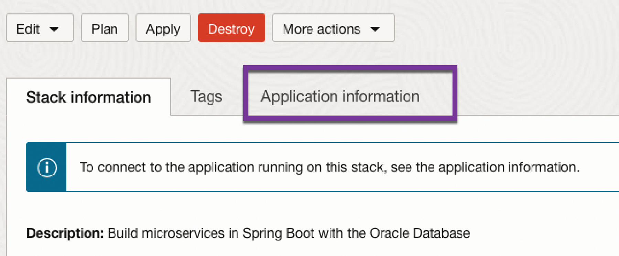
Task: Click 'application information' at the banner's end
Action: [508, 167]
